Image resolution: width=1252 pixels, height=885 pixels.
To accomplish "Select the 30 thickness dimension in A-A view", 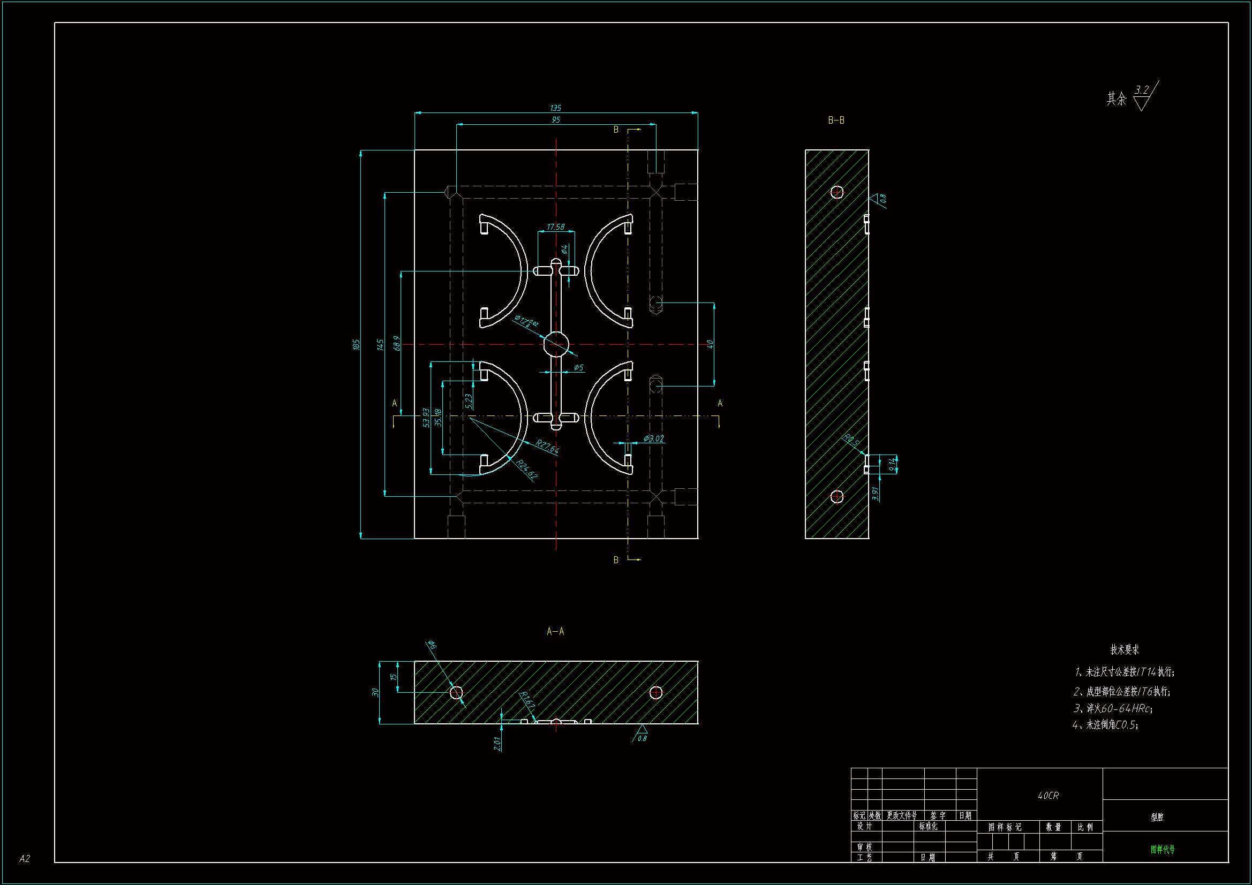I will pyautogui.click(x=375, y=692).
